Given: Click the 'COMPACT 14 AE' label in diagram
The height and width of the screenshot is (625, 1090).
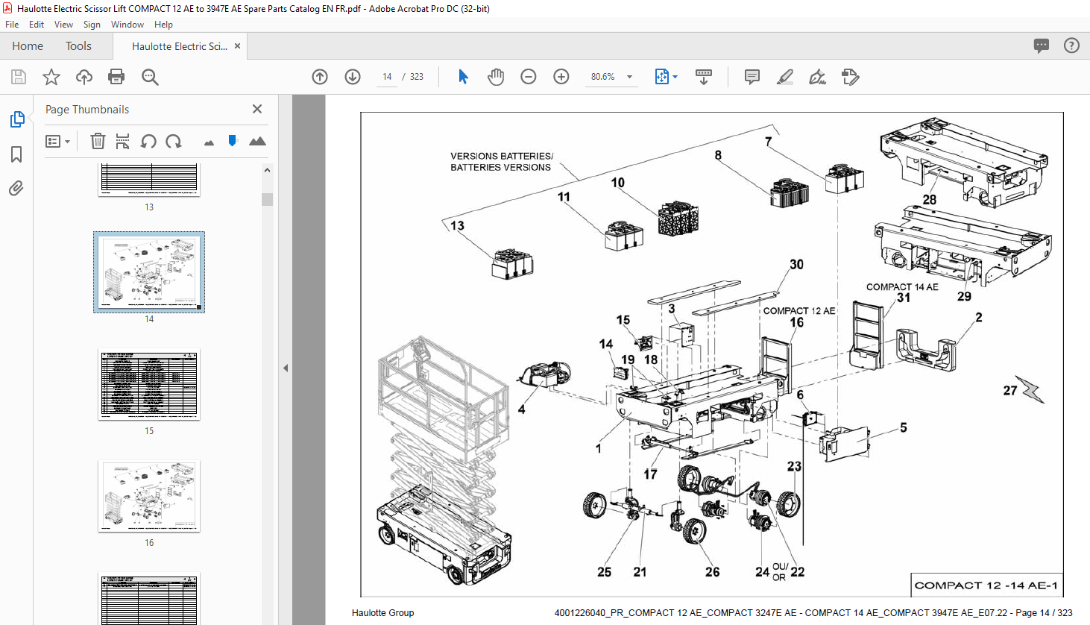Looking at the screenshot, I should pyautogui.click(x=902, y=286).
